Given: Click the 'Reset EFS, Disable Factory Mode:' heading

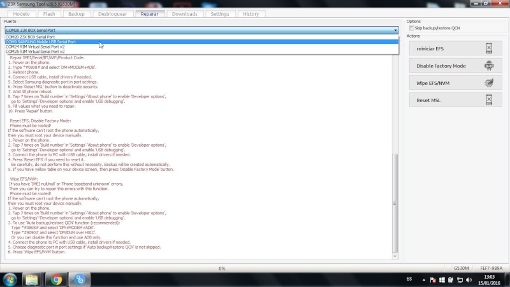Looking at the screenshot, I should 40,121.
